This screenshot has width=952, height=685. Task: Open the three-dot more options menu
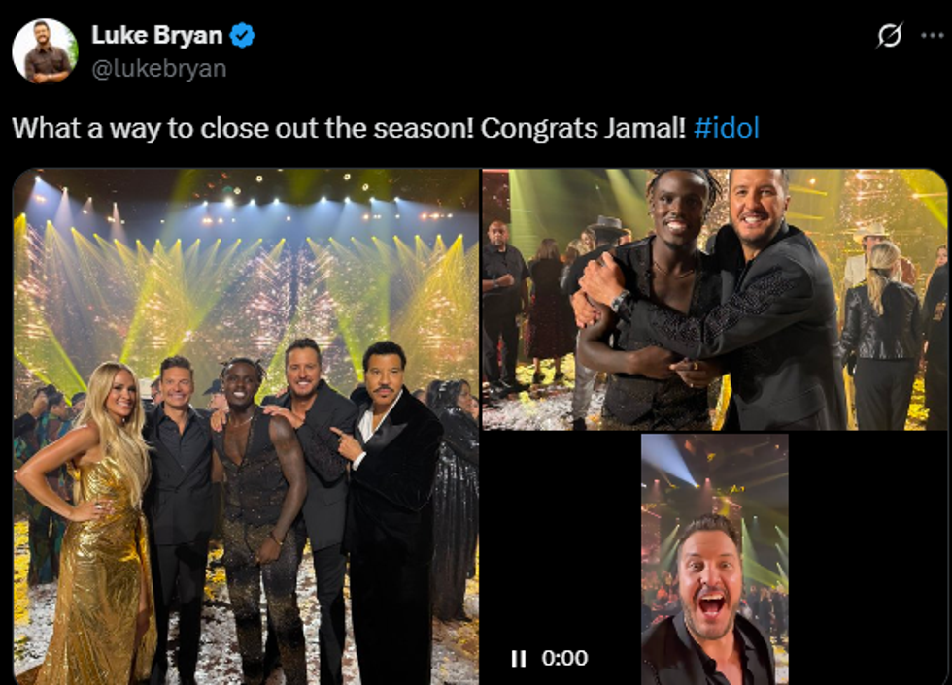point(932,35)
